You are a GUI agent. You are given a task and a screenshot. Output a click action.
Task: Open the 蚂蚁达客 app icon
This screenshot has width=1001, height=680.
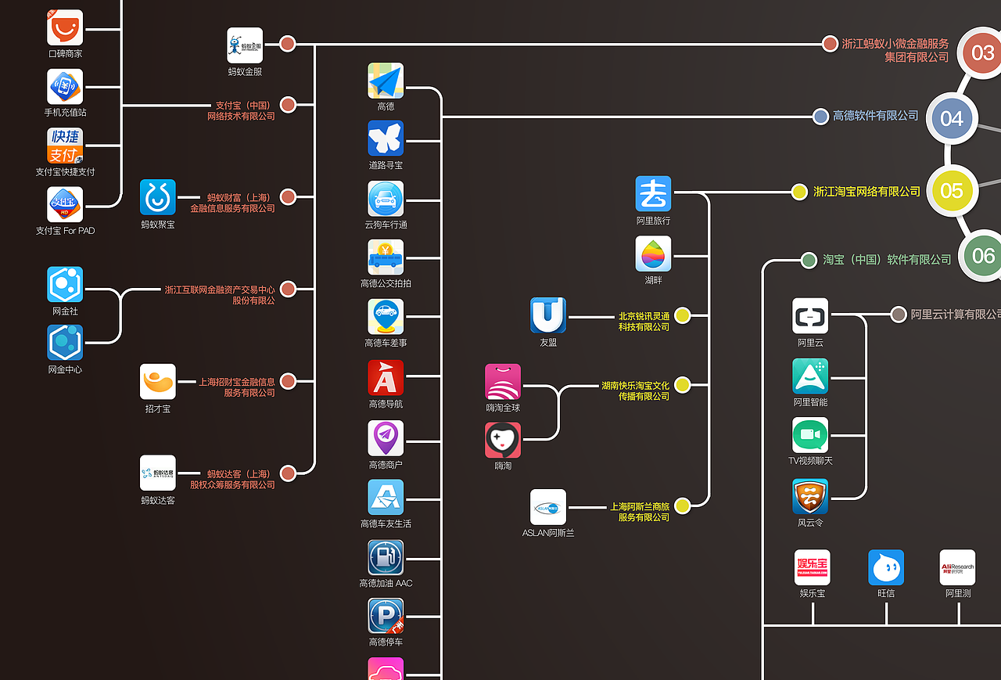(158, 473)
